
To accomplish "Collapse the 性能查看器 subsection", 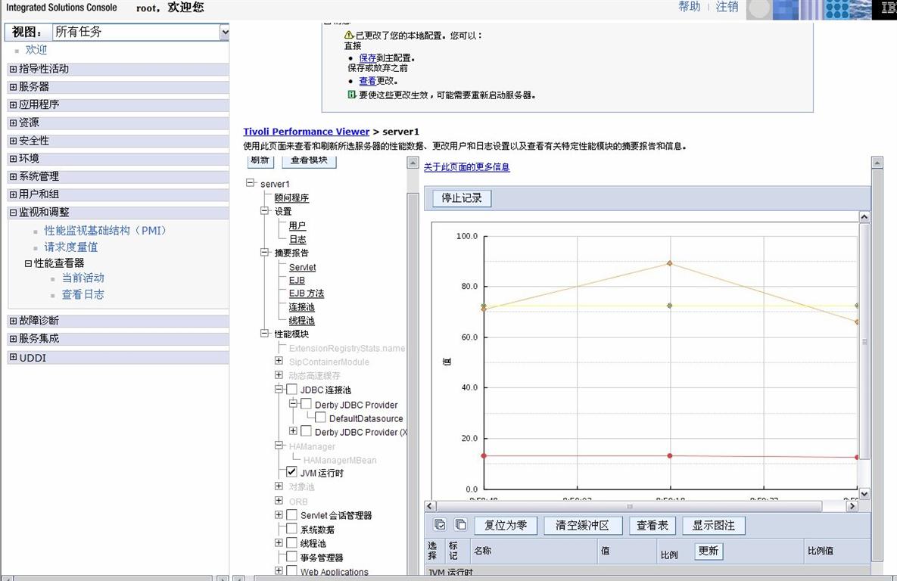I will 28,263.
